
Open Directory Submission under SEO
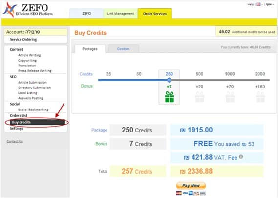[34, 88]
